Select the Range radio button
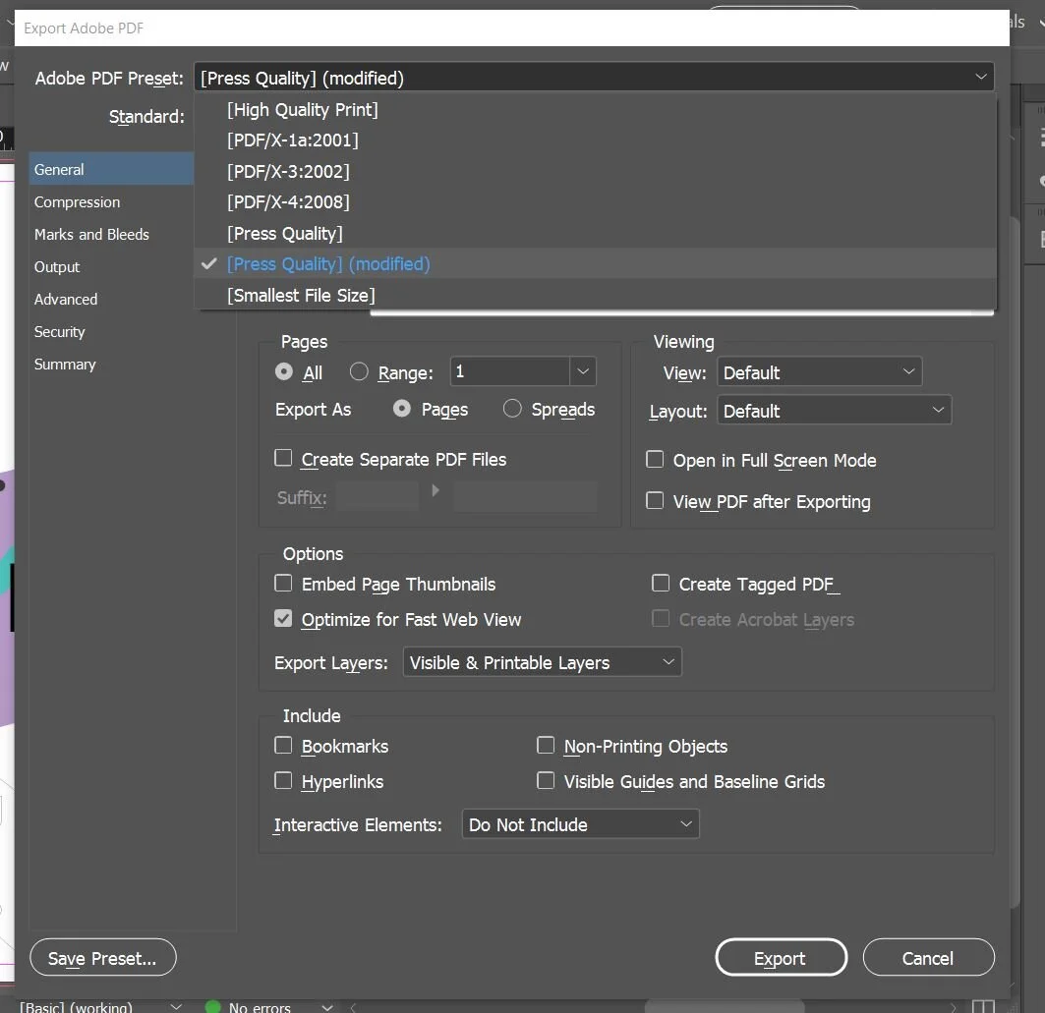Viewport: 1045px width, 1013px height. (359, 371)
